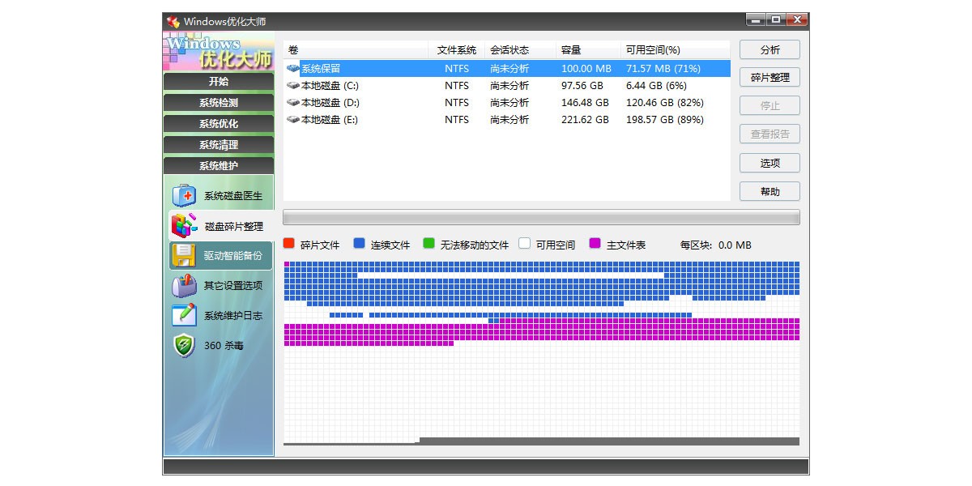Click 系统磁盘医生 sidebar label
Image resolution: width=972 pixels, height=486 pixels.
(x=233, y=196)
